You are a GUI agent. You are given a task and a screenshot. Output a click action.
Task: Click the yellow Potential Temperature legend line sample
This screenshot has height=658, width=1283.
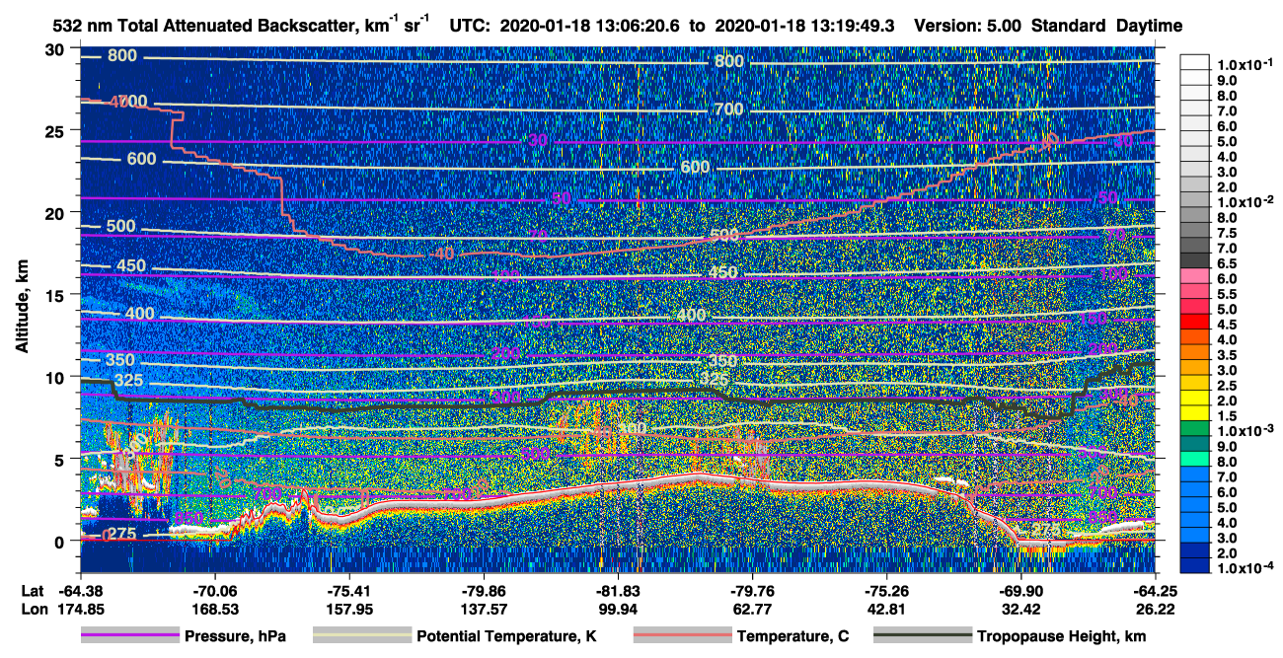pos(361,636)
